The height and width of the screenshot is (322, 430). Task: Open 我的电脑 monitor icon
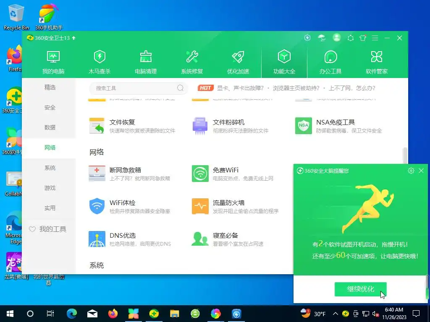[x=53, y=57]
